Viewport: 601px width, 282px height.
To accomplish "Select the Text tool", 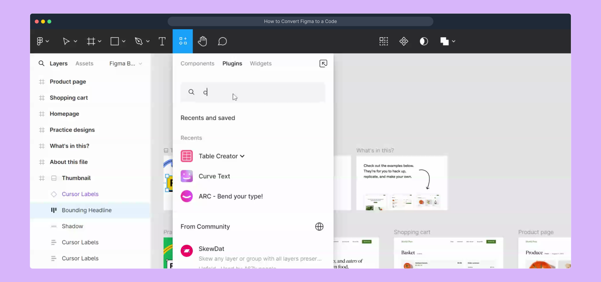I will point(162,41).
